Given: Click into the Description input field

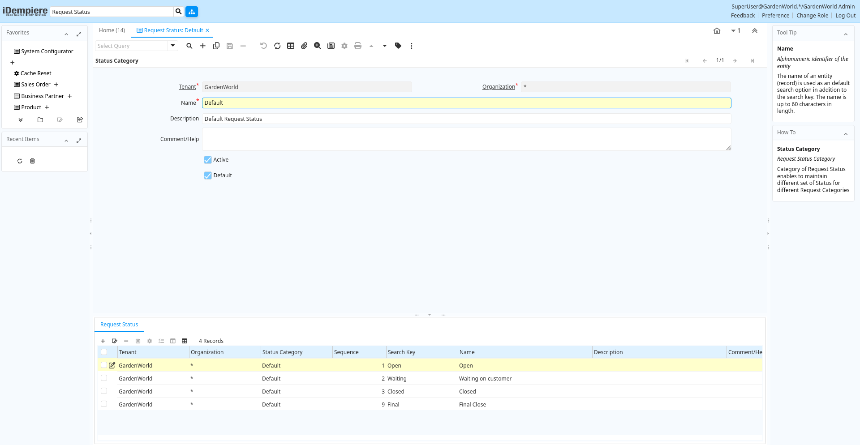Looking at the screenshot, I should (x=466, y=119).
